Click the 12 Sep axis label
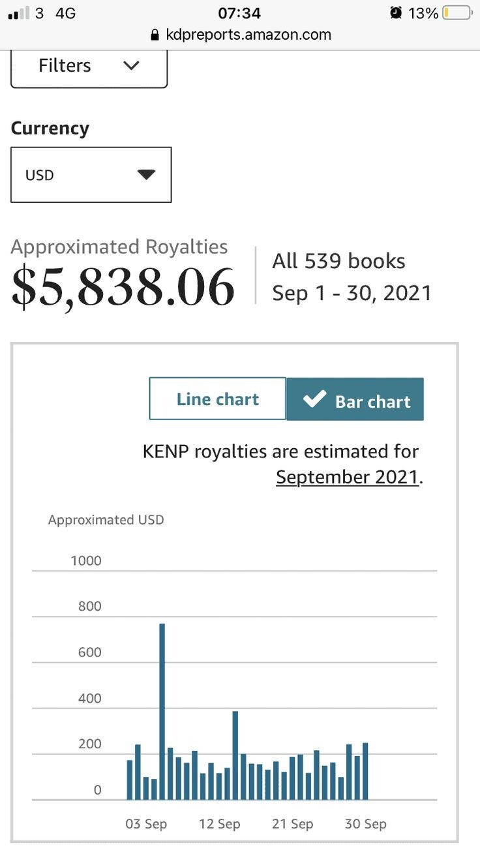The width and height of the screenshot is (480, 854). pyautogui.click(x=219, y=824)
